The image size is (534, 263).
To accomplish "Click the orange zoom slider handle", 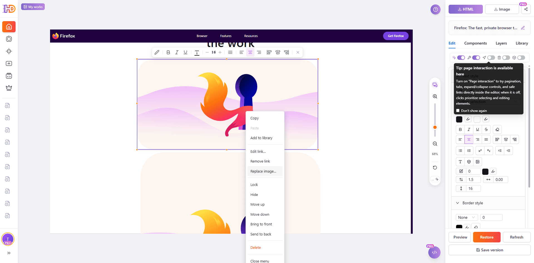I will tap(435, 127).
